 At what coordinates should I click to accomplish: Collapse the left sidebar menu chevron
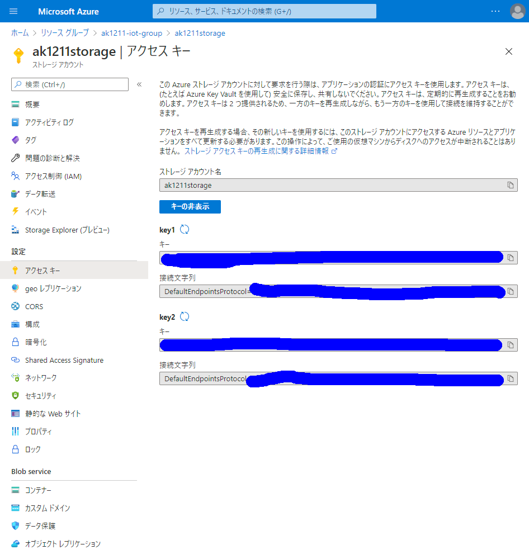pos(139,84)
